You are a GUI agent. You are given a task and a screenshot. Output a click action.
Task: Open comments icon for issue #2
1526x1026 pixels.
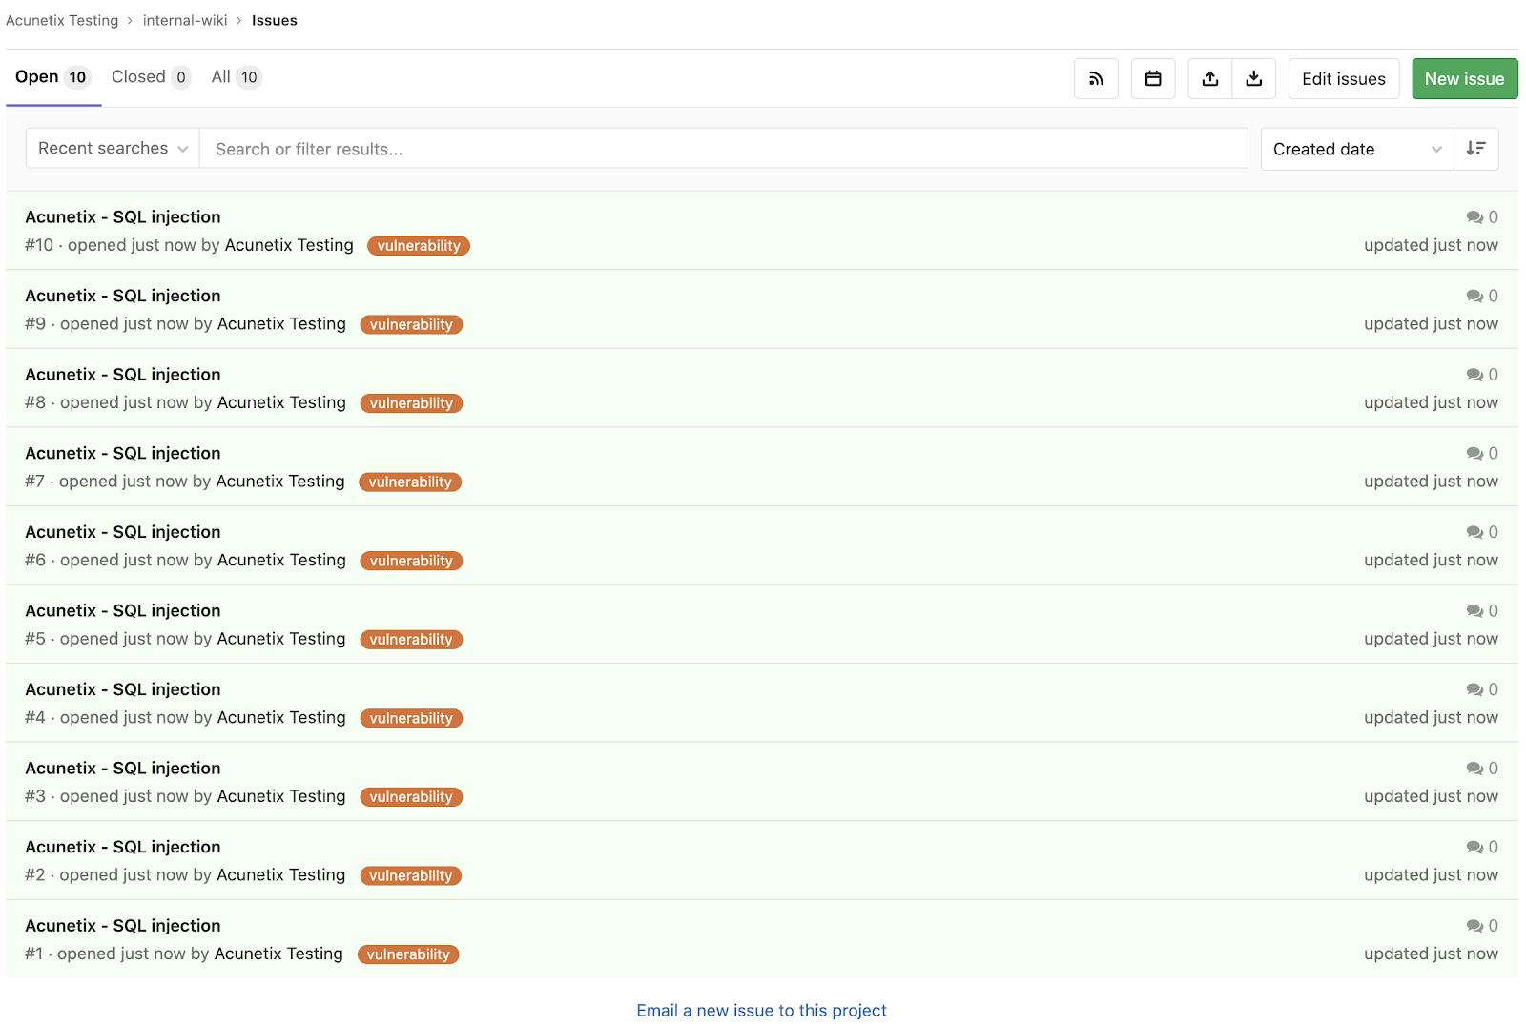click(1474, 847)
